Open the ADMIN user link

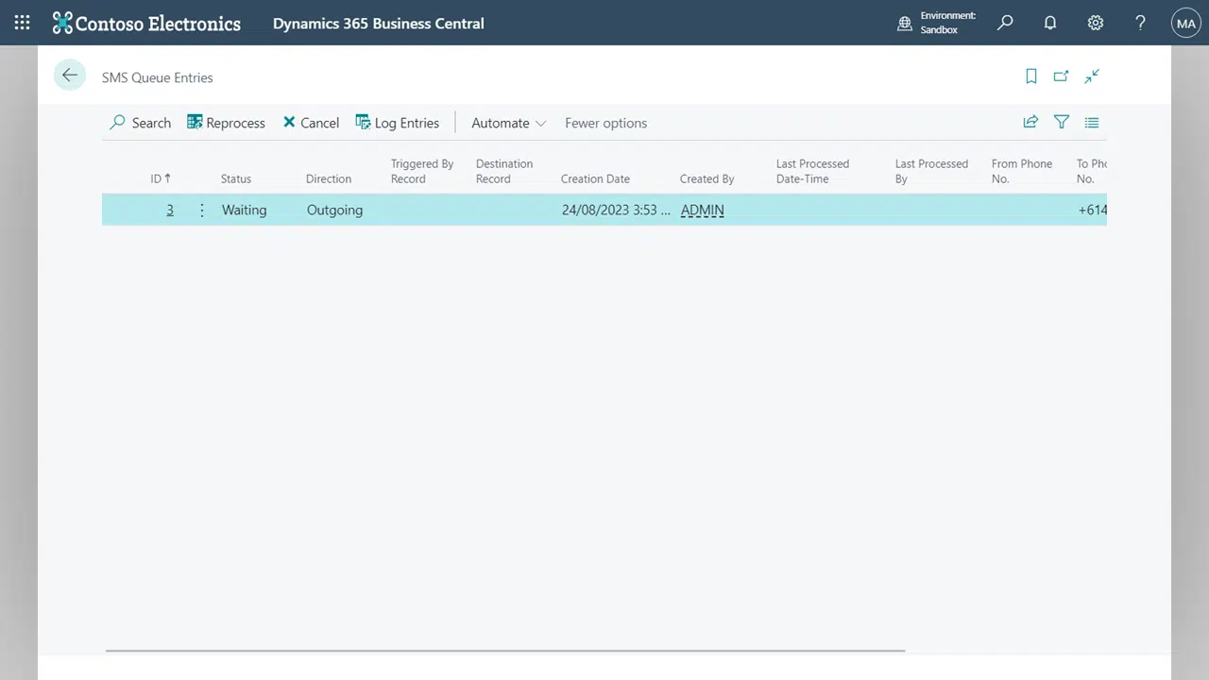coord(702,210)
